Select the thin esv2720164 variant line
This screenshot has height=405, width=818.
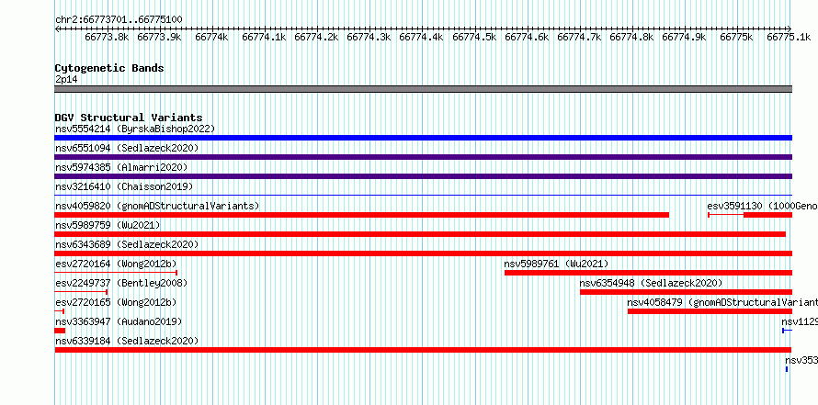click(116, 273)
